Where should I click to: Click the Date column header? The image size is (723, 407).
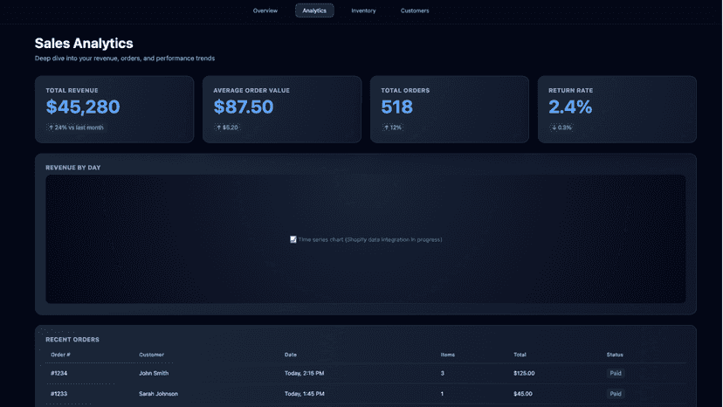click(291, 355)
